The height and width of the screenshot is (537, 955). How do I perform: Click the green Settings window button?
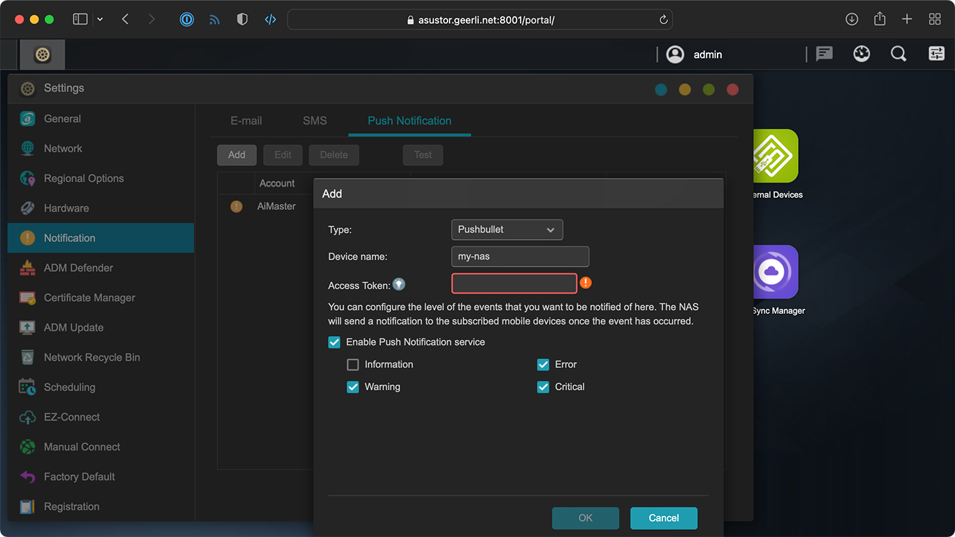tap(709, 89)
